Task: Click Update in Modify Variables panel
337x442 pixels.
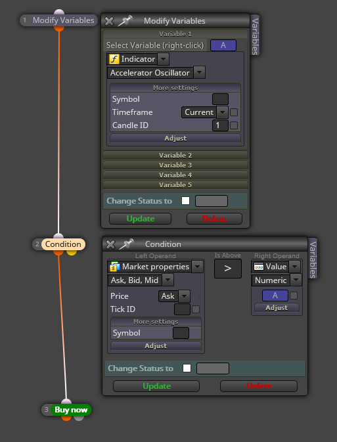Action: (x=140, y=219)
